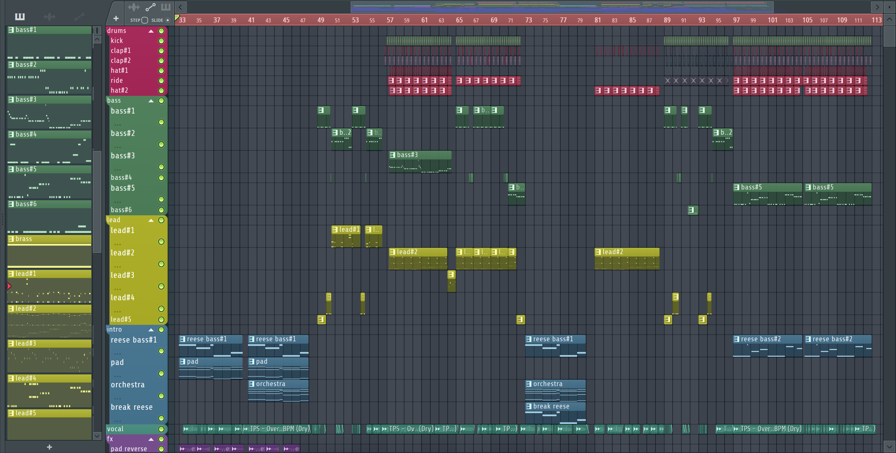Show pattern clips in the playlist toolbar
Image resolution: width=896 pixels, height=453 pixels.
(x=166, y=7)
